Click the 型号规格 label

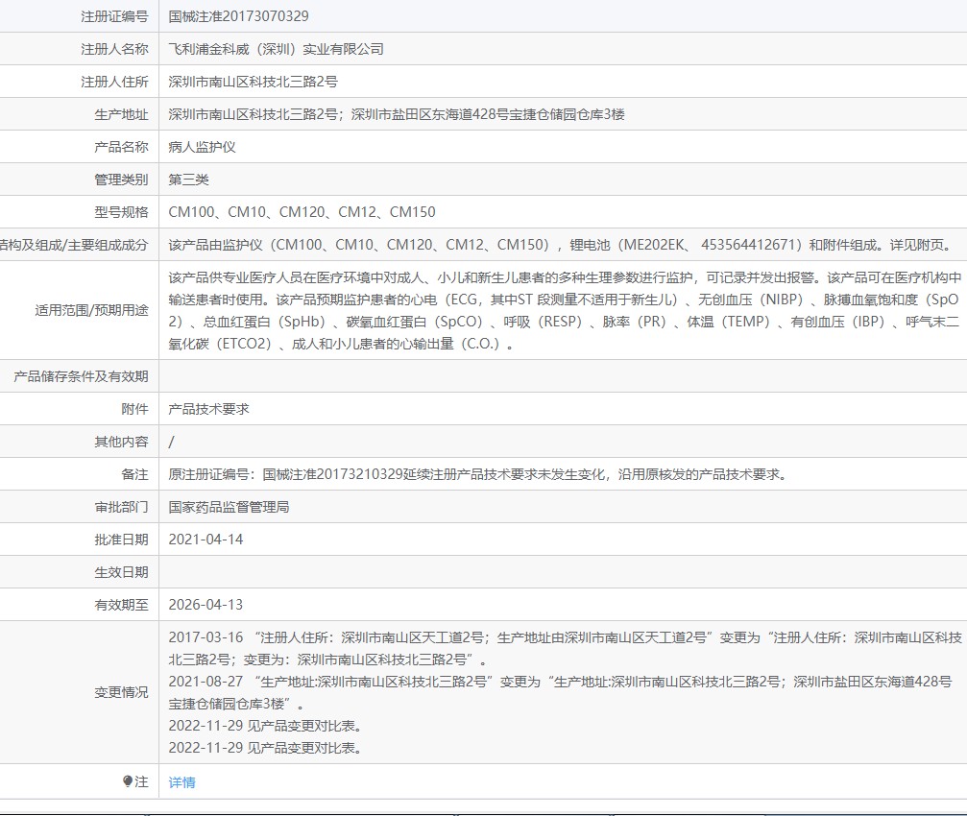[122, 212]
